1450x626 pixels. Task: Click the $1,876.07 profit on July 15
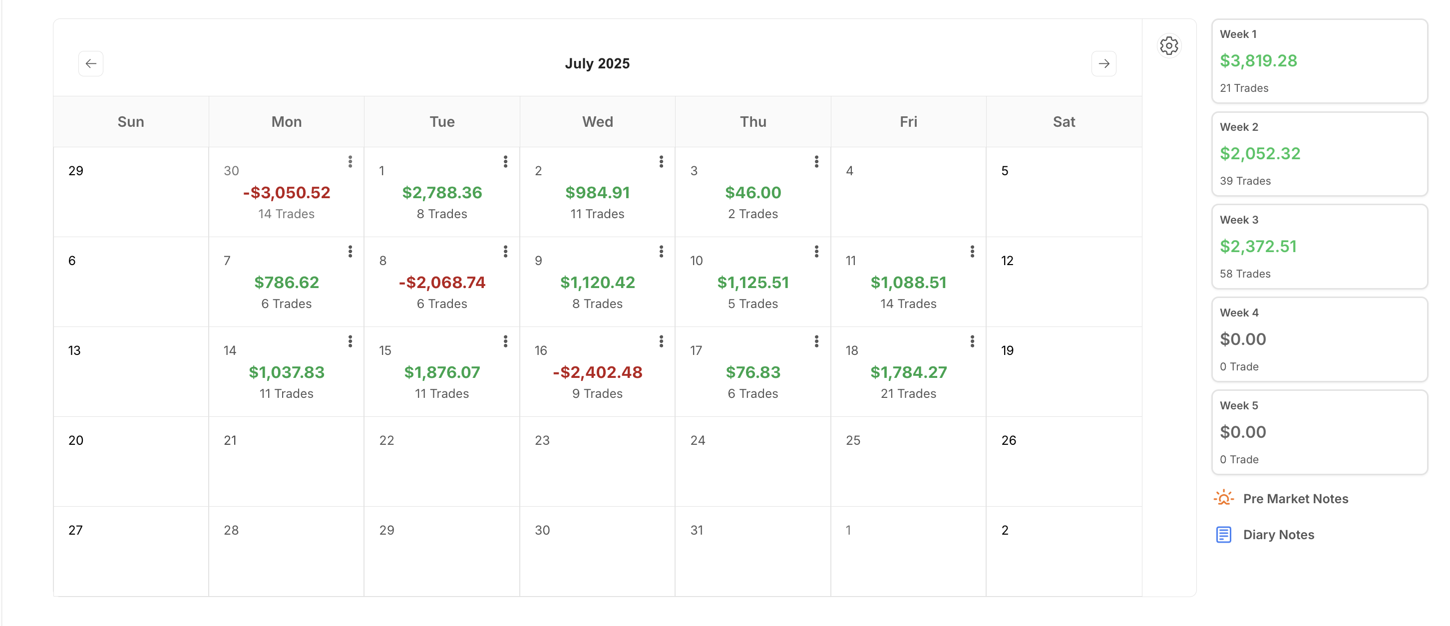(x=442, y=372)
